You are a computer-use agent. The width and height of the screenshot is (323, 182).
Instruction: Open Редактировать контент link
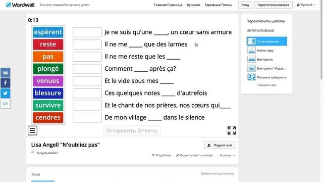coord(195,155)
